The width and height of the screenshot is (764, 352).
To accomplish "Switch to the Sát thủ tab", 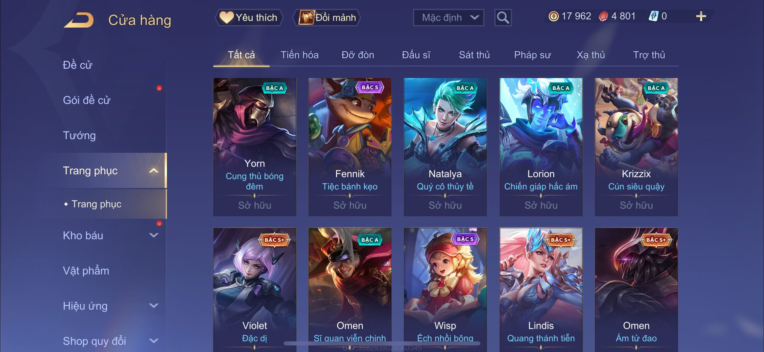I will [x=474, y=55].
